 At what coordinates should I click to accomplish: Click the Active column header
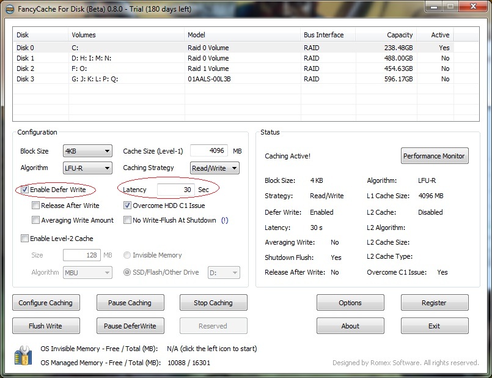point(435,35)
